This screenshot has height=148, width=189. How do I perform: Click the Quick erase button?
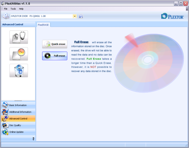click(x=55, y=44)
